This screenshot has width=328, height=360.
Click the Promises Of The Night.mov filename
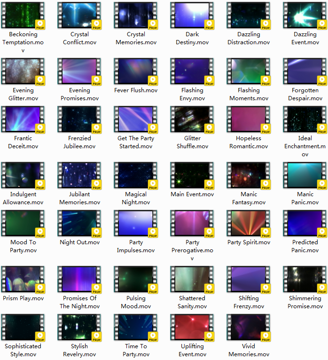[79, 302]
